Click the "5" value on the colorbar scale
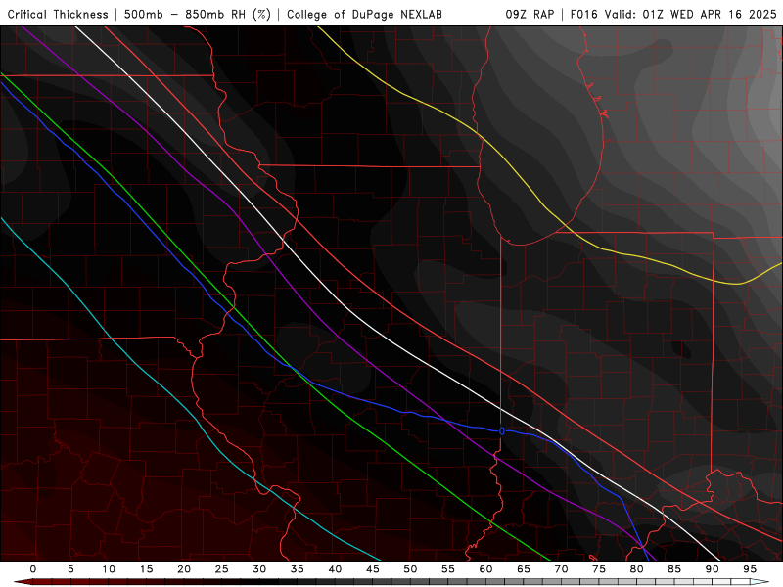Screen dimensions: 783x587 pyautogui.click(x=70, y=569)
